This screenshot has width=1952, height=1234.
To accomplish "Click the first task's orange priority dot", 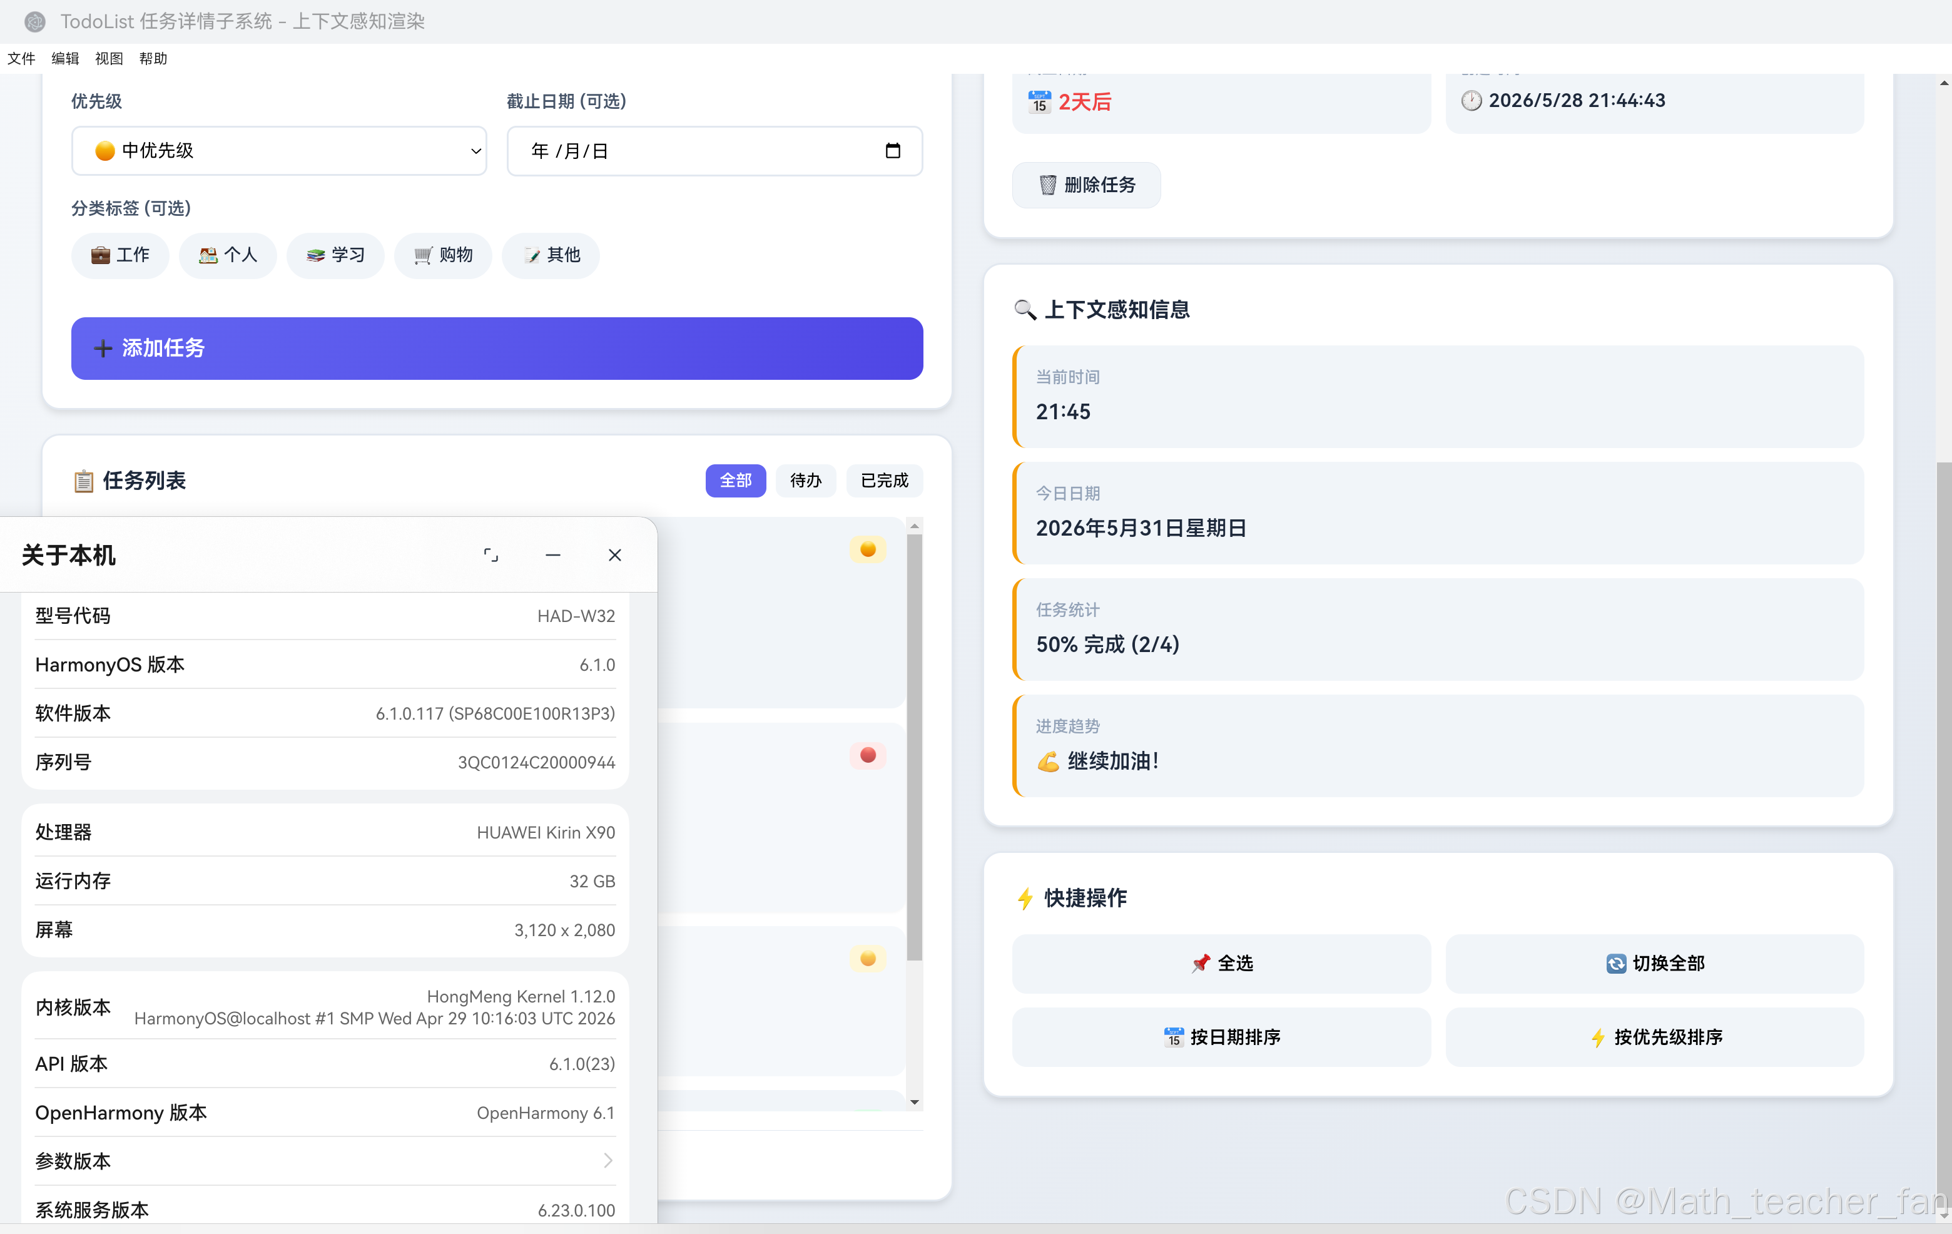I will (867, 549).
